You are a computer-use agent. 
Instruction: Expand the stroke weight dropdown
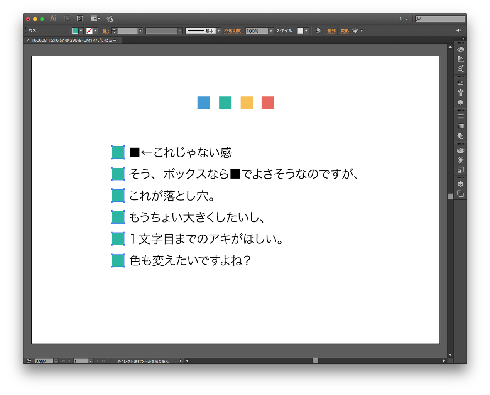pyautogui.click(x=140, y=31)
